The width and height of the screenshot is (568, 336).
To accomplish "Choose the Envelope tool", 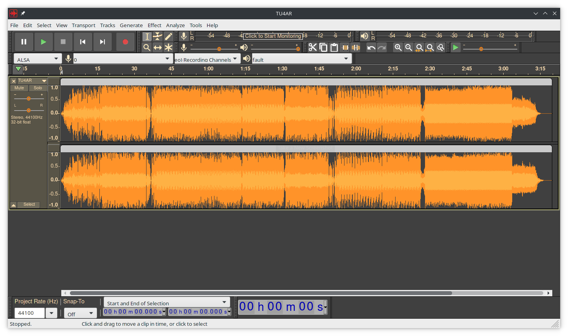I will coord(158,37).
